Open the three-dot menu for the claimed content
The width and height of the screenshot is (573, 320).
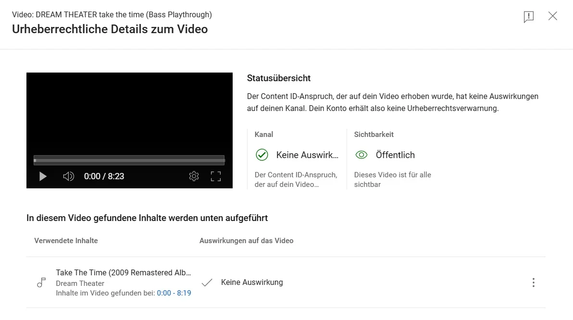tap(534, 283)
